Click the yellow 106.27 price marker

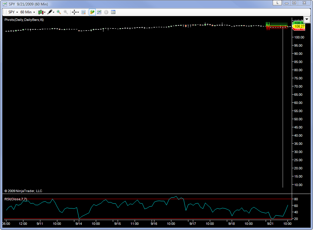click(x=299, y=26)
